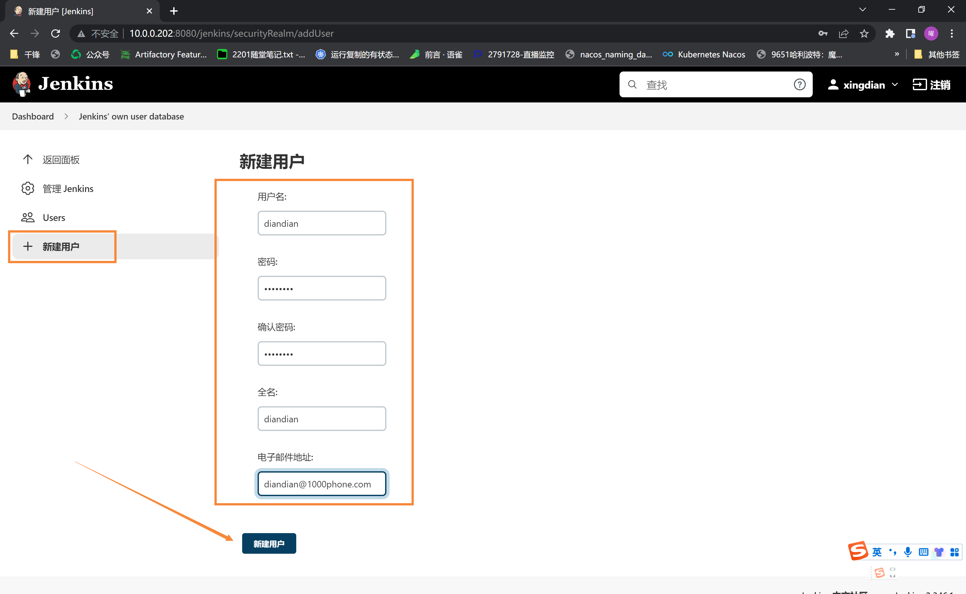The image size is (966, 594).
Task: Toggle Sogou punctuation mode icon
Action: coord(893,552)
